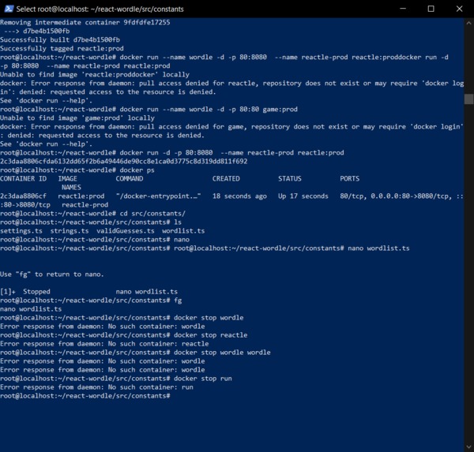Click 'docker stop reactle' command
This screenshot has height=452, width=474.
pos(210,335)
